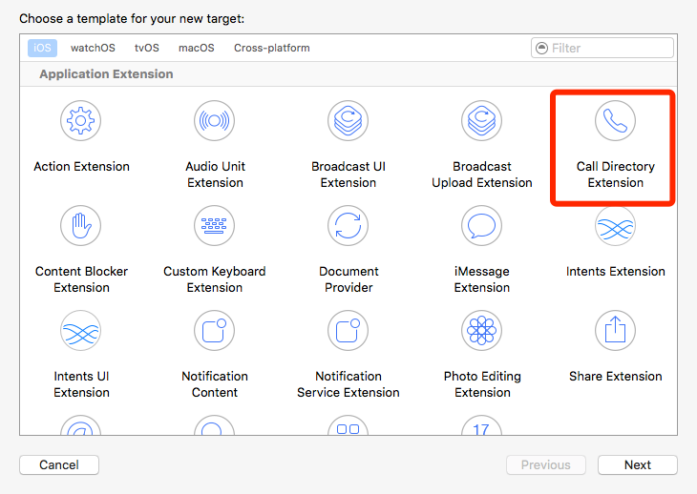Select the Intents UI Extension icon

[81, 331]
